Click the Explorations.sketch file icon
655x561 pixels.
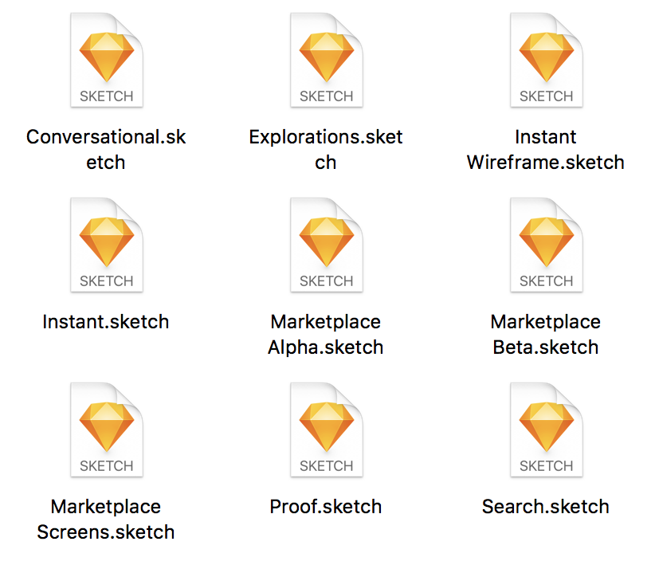pyautogui.click(x=326, y=61)
